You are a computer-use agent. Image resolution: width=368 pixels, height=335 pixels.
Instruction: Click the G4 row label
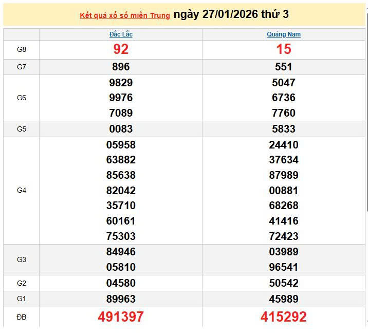22,191
